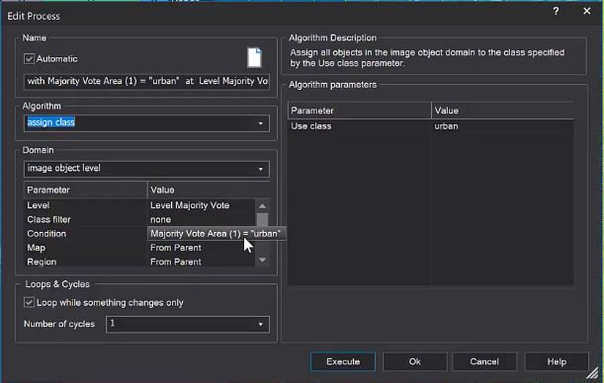Click the Condition value Majority Vote Area
The height and width of the screenshot is (383, 604).
click(216, 233)
